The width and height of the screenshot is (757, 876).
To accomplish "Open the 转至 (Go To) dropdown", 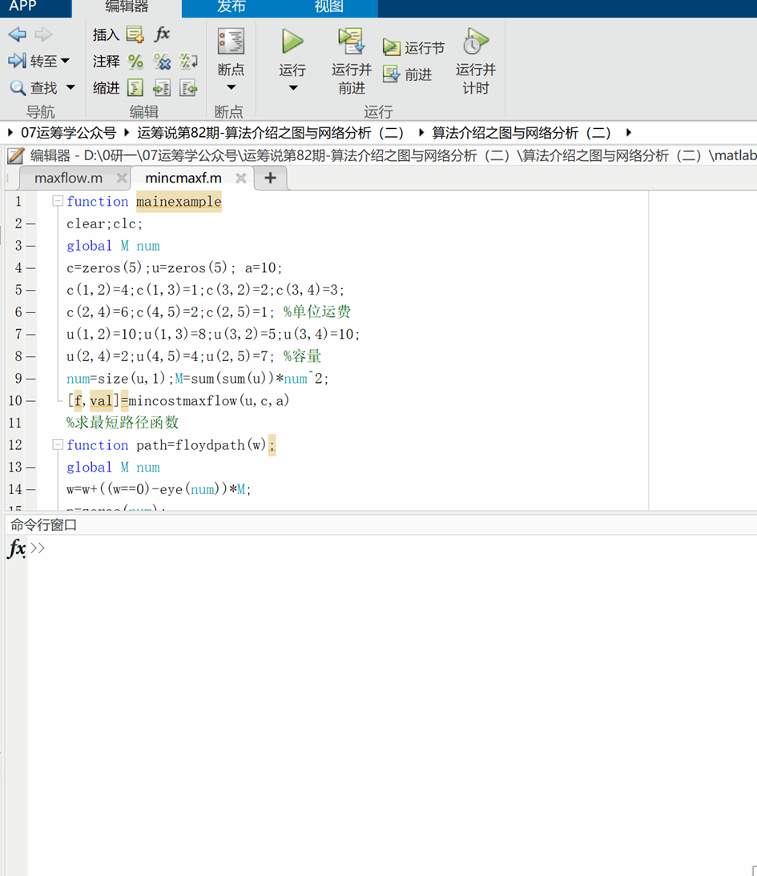I will pos(64,60).
